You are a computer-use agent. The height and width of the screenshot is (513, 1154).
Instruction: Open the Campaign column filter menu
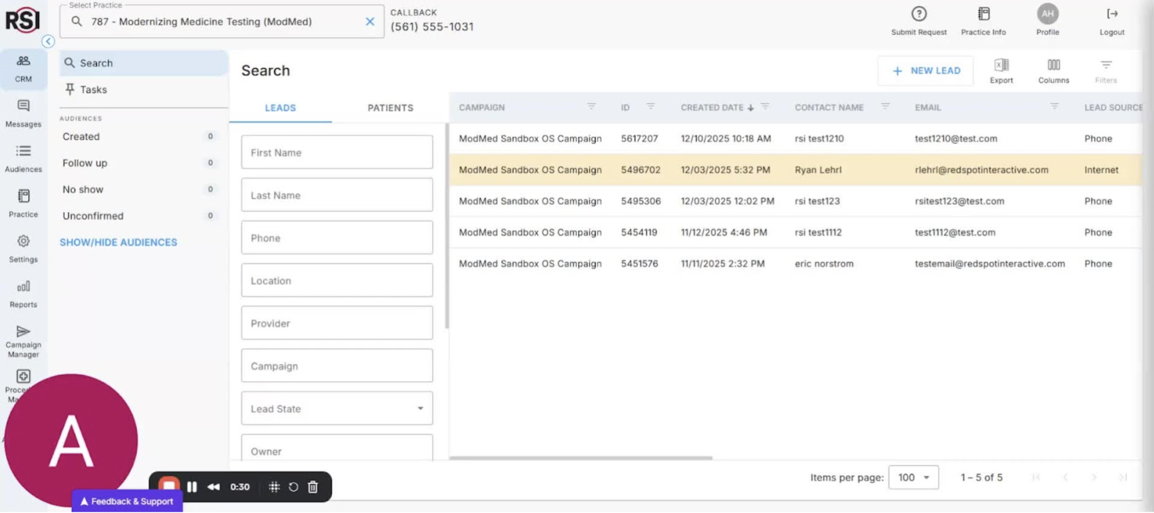click(591, 107)
